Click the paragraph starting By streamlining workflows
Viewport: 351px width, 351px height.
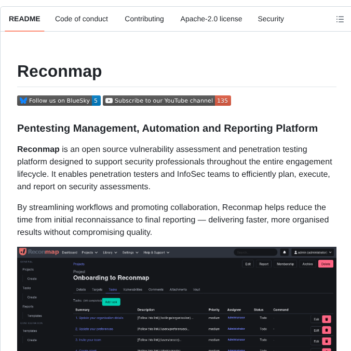point(173,220)
